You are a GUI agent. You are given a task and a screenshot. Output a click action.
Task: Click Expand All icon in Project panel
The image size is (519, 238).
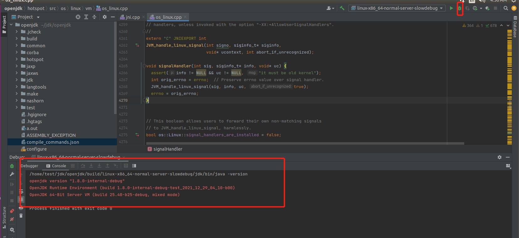pos(86,17)
